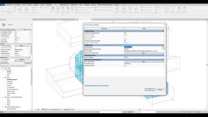Image resolution: width=208 pixels, height=117 pixels.
Task: Open Duct Legend tool
Action: [146, 7]
